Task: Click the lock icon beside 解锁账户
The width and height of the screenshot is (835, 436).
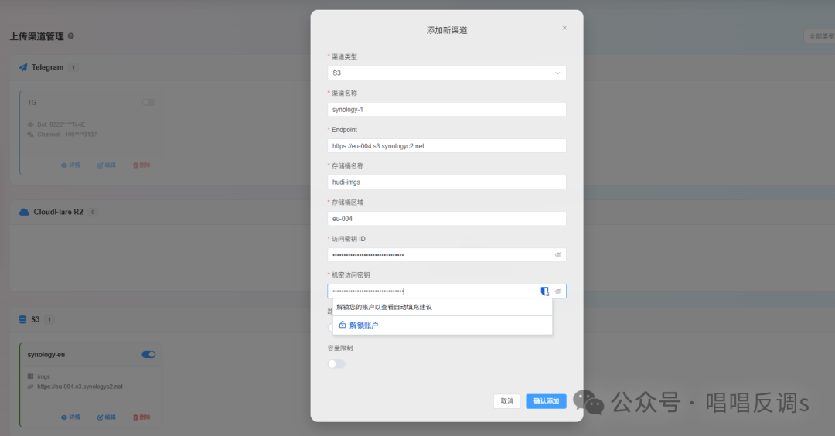Action: click(343, 325)
